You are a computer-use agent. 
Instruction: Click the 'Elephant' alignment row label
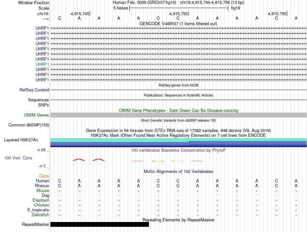(x=41, y=200)
